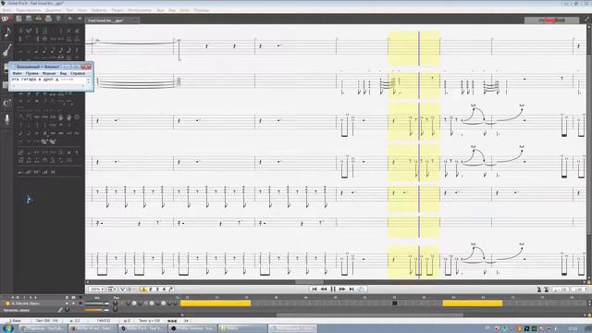Open the Такт menu
The image size is (592, 333).
(69, 10)
